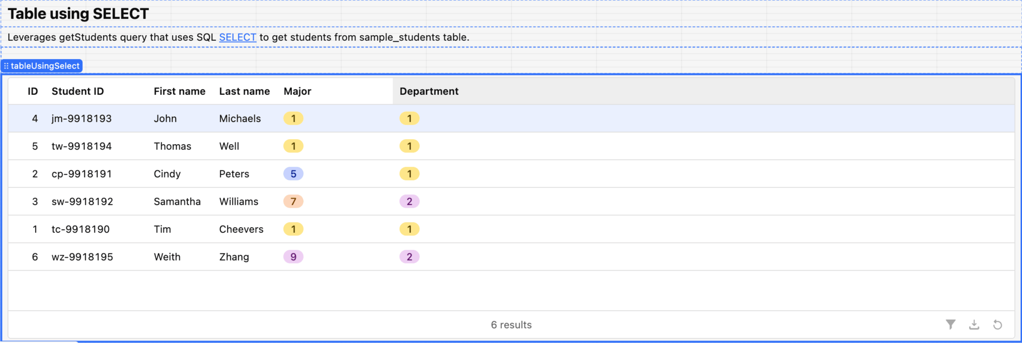Grab the tableUsingSelect drag handle icon
1022x343 pixels.
pyautogui.click(x=6, y=66)
